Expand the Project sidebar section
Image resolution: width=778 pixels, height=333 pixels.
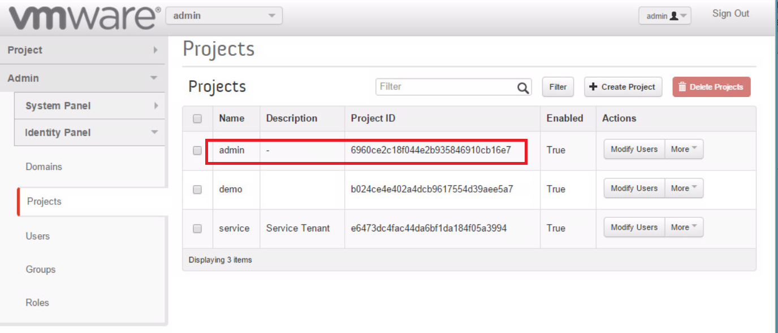click(x=82, y=50)
